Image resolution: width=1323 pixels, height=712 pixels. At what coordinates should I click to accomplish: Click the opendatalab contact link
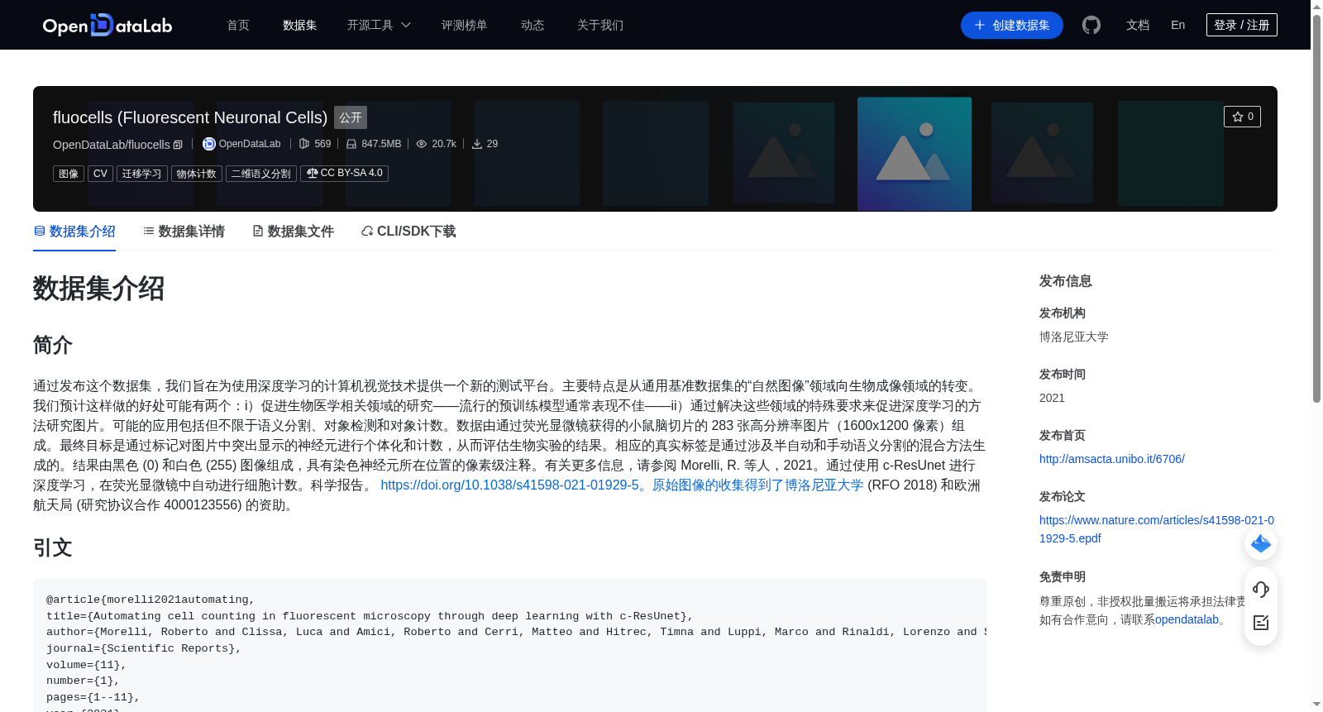[1187, 619]
